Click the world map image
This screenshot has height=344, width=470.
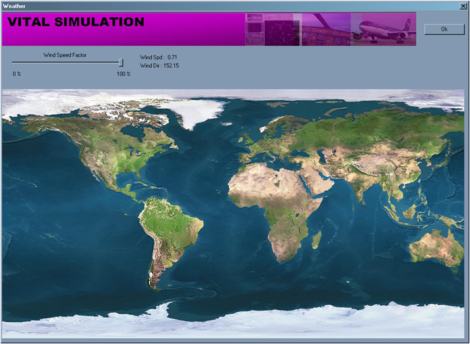[x=233, y=214]
